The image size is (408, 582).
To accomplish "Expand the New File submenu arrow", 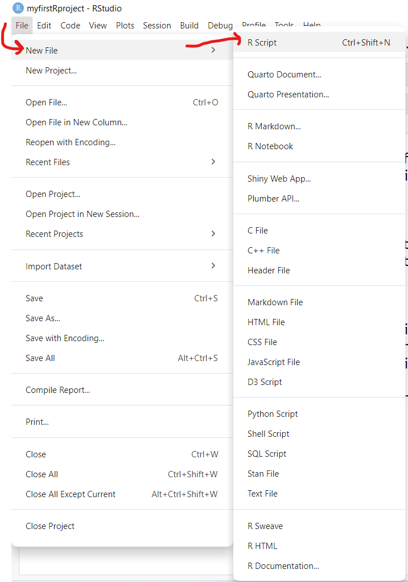I will point(213,50).
